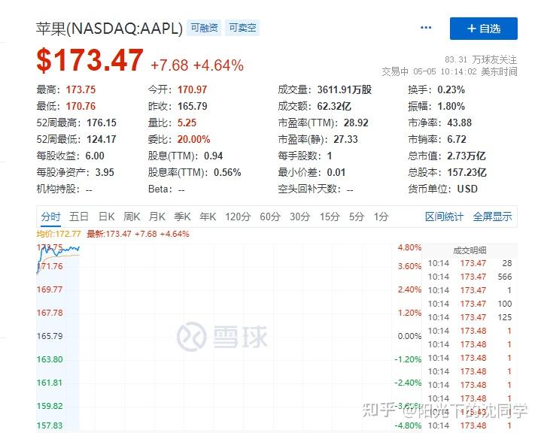Select the 60分 interval tab
541x433 pixels.
[x=270, y=216]
